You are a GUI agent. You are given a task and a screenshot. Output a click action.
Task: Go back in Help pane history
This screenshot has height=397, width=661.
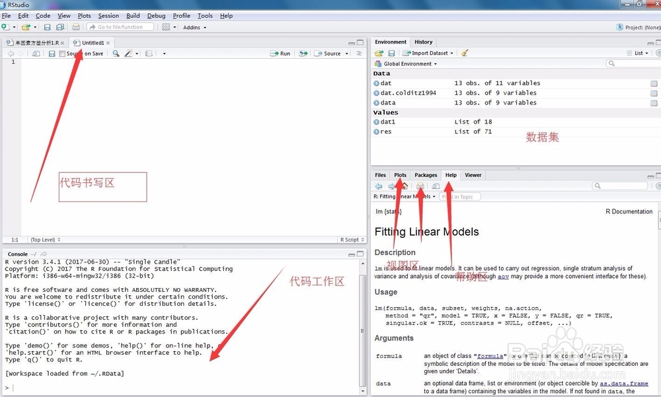[x=379, y=186]
